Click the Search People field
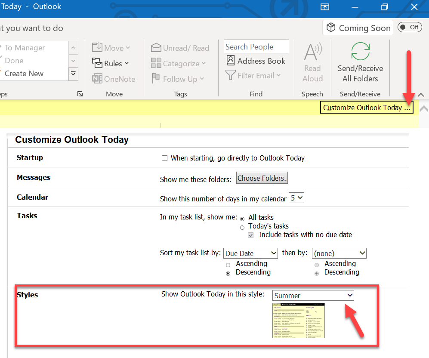429x358 pixels. point(256,47)
